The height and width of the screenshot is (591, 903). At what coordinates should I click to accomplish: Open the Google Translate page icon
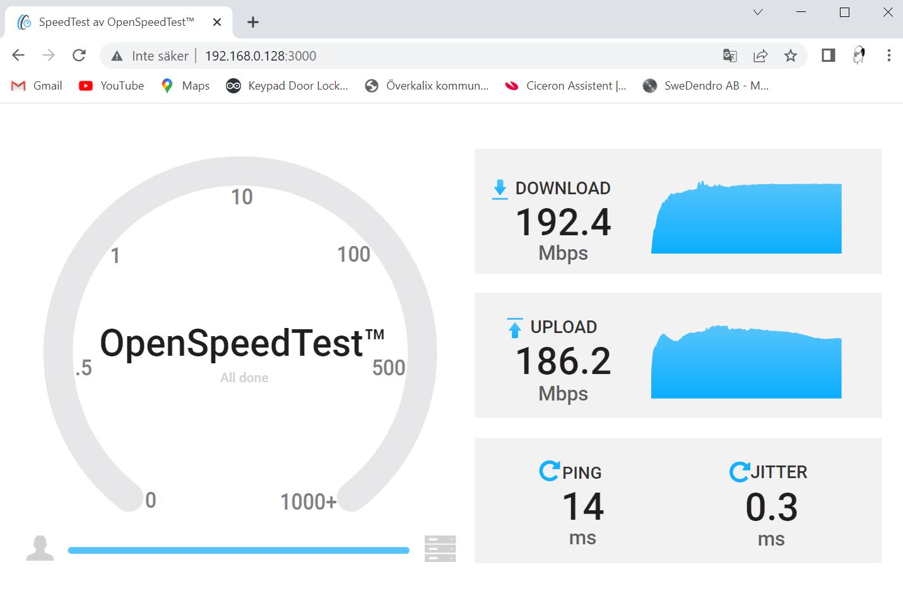point(729,56)
